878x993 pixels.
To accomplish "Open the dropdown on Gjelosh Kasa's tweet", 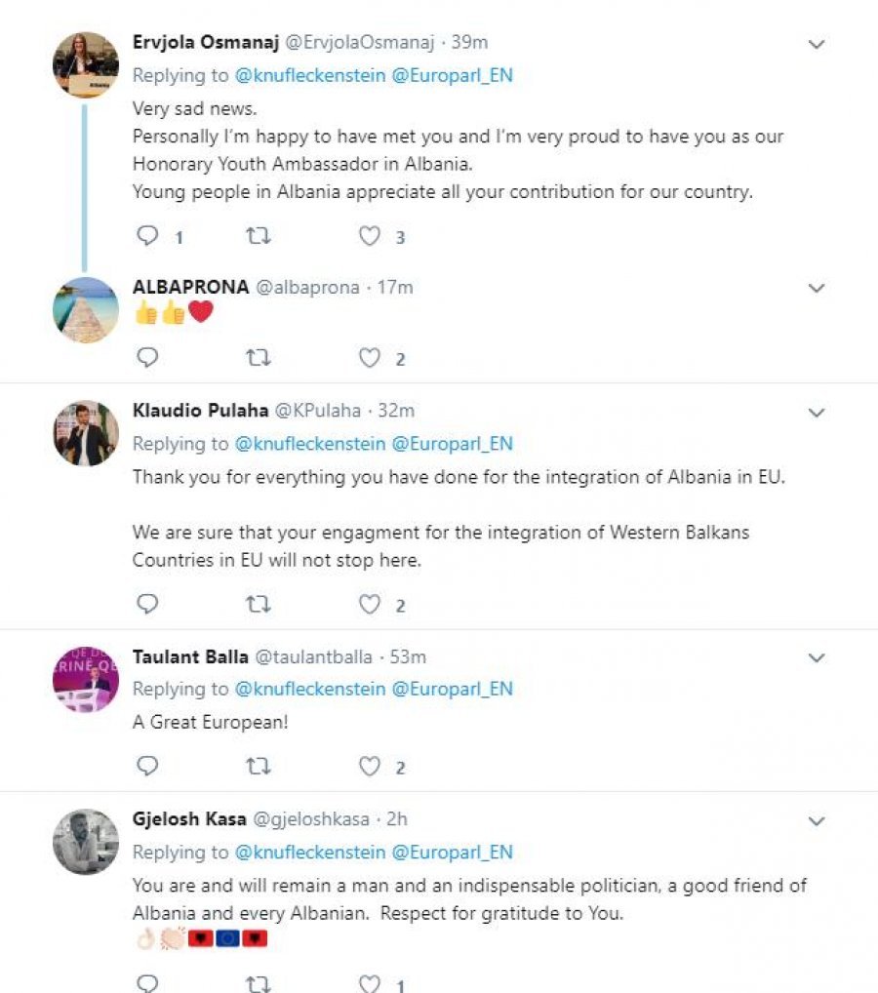I will point(818,820).
